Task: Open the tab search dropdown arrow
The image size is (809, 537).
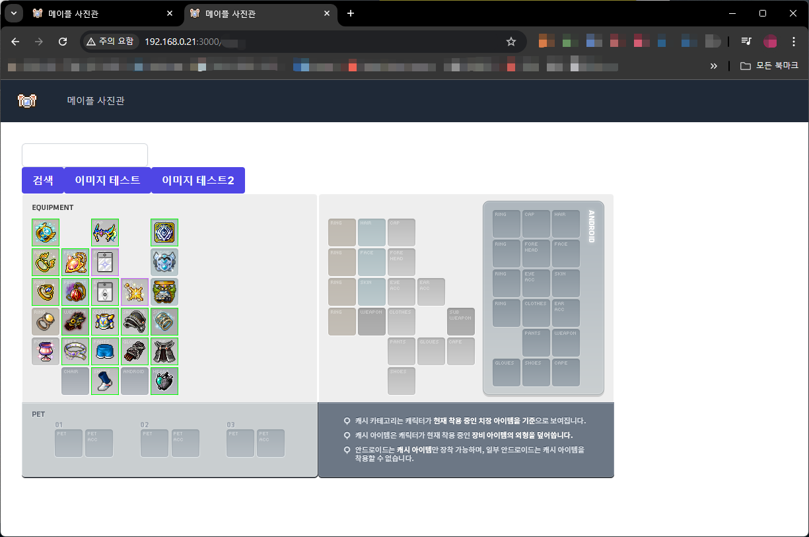Action: coord(13,13)
